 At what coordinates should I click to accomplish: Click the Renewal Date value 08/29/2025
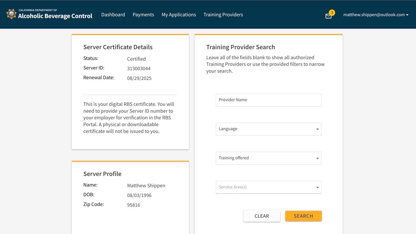point(139,78)
